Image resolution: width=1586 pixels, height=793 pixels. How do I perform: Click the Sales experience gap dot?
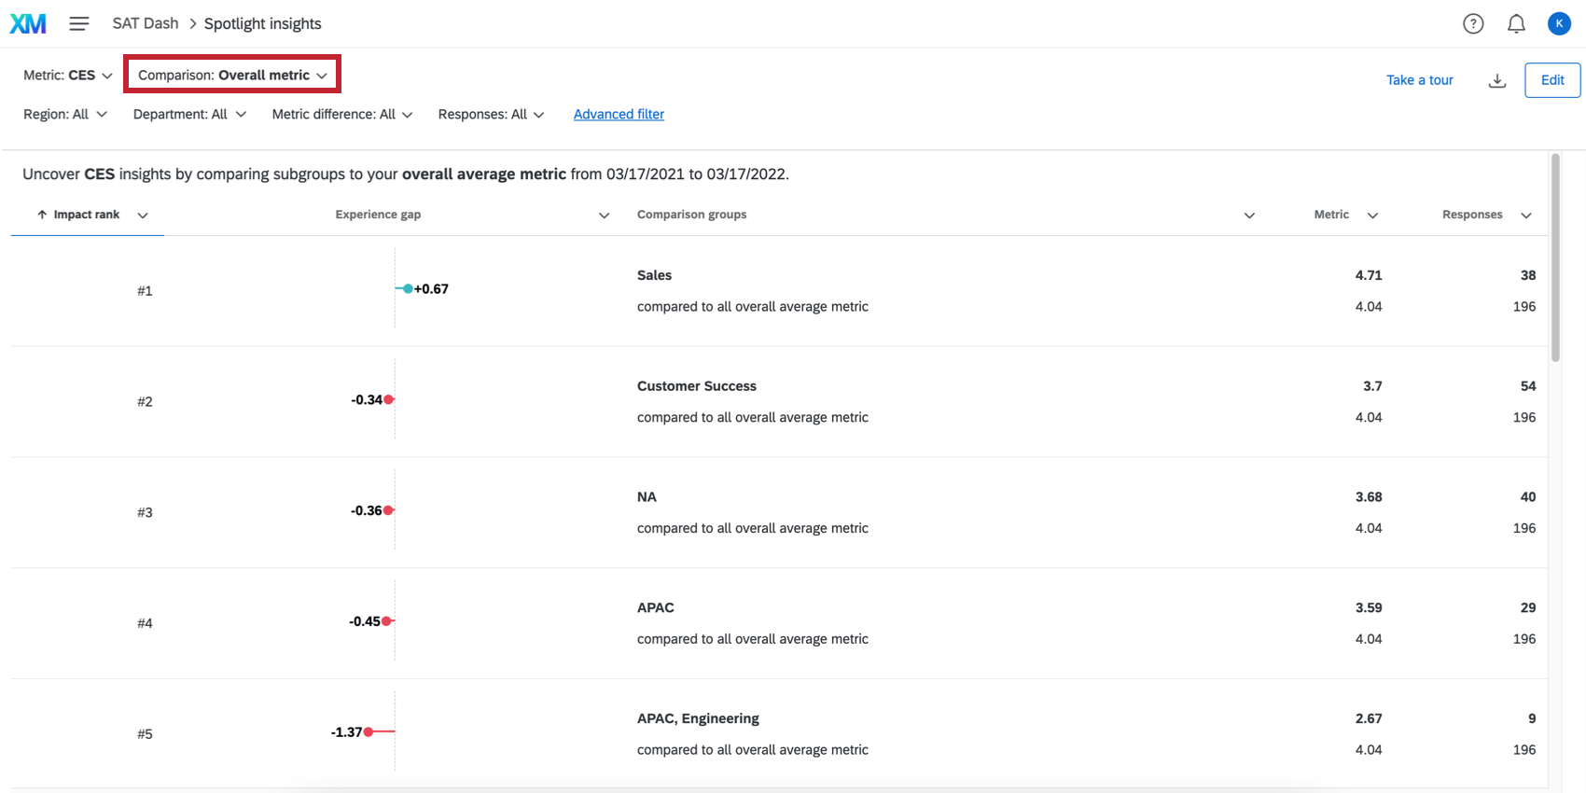tap(408, 289)
